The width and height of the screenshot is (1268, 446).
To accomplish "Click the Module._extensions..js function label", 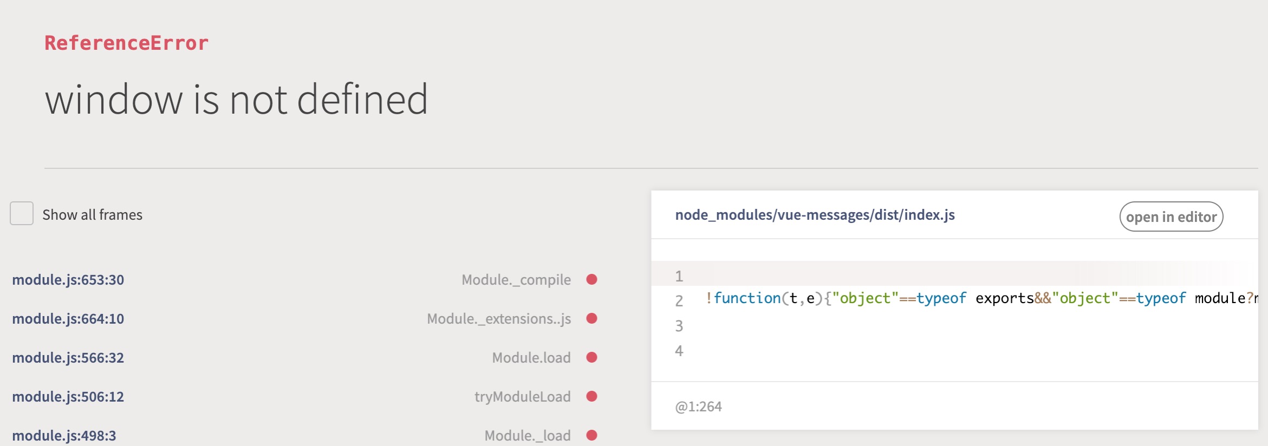I will point(498,319).
